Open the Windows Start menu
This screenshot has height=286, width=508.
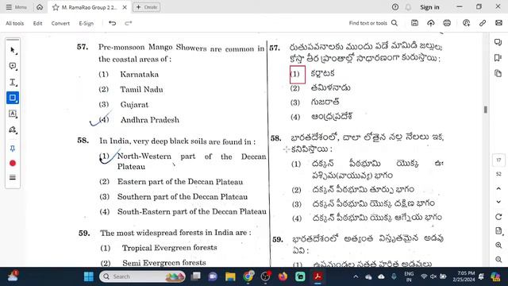coord(88,276)
